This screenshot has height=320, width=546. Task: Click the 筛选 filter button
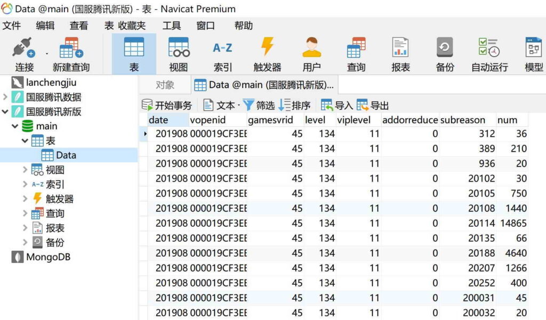point(259,105)
